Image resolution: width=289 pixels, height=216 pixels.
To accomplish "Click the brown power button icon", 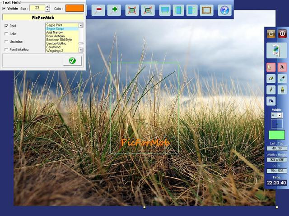I will click(x=271, y=34).
